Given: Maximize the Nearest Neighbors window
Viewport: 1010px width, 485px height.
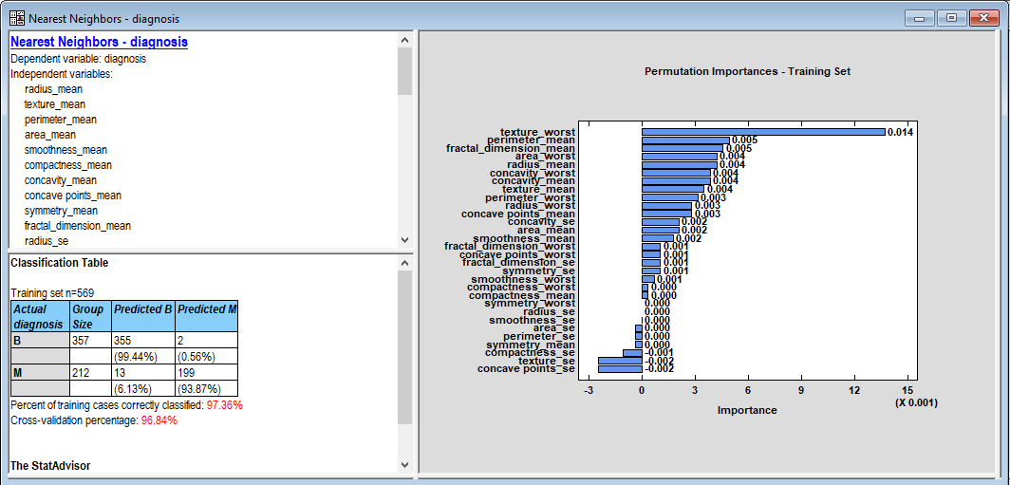Looking at the screenshot, I should point(951,17).
